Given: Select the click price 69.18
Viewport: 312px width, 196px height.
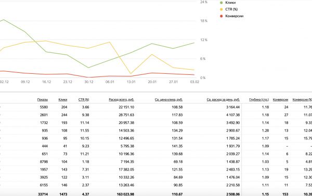Looking at the screenshot, I should coord(178,162).
